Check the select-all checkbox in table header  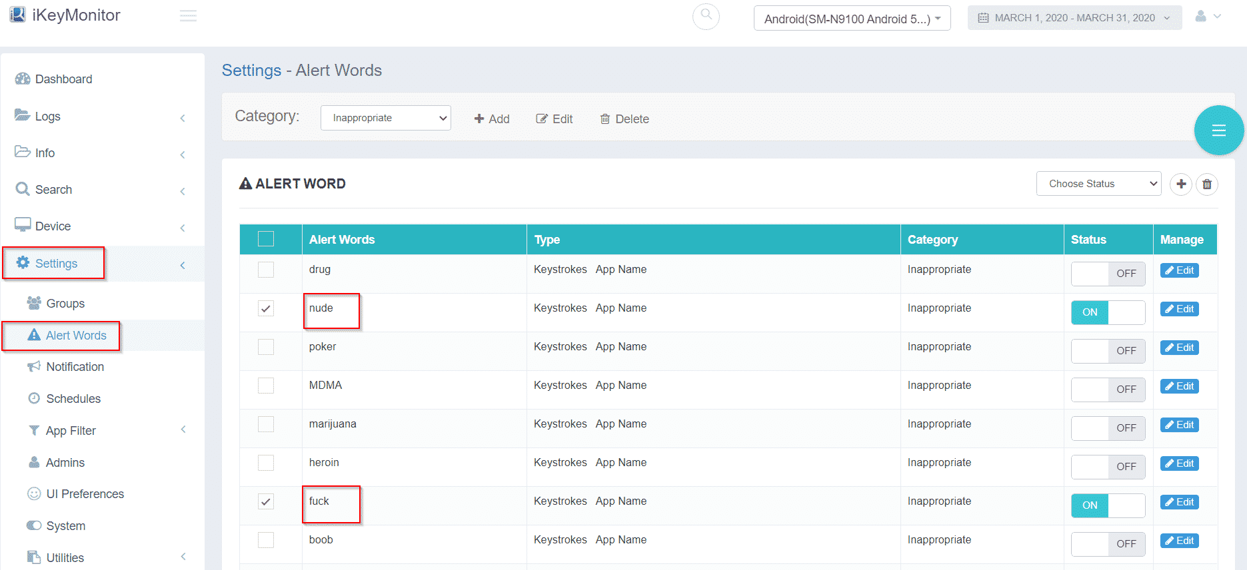pos(266,239)
